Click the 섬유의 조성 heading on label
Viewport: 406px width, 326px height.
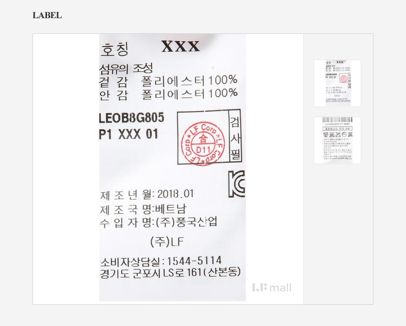click(126, 68)
